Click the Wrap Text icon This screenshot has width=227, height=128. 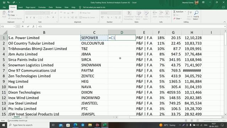tap(81, 13)
